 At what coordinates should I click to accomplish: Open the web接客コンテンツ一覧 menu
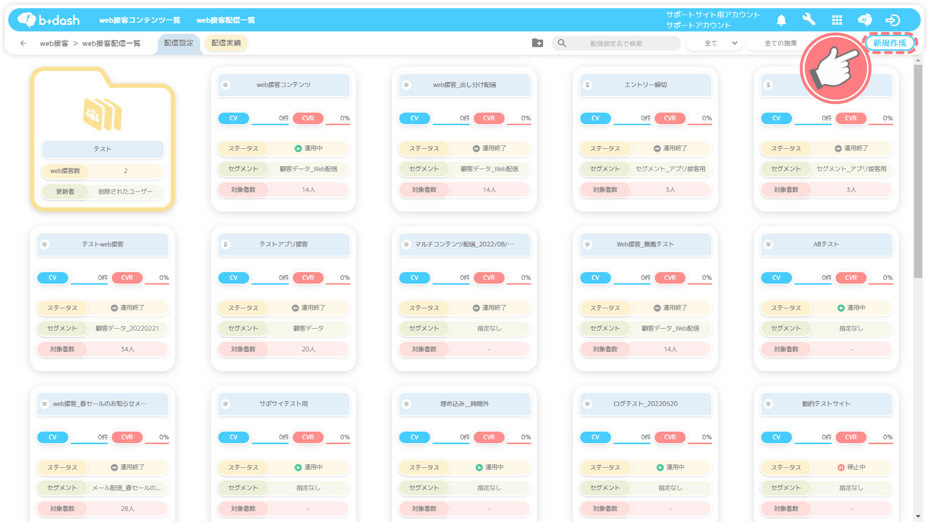pyautogui.click(x=140, y=20)
